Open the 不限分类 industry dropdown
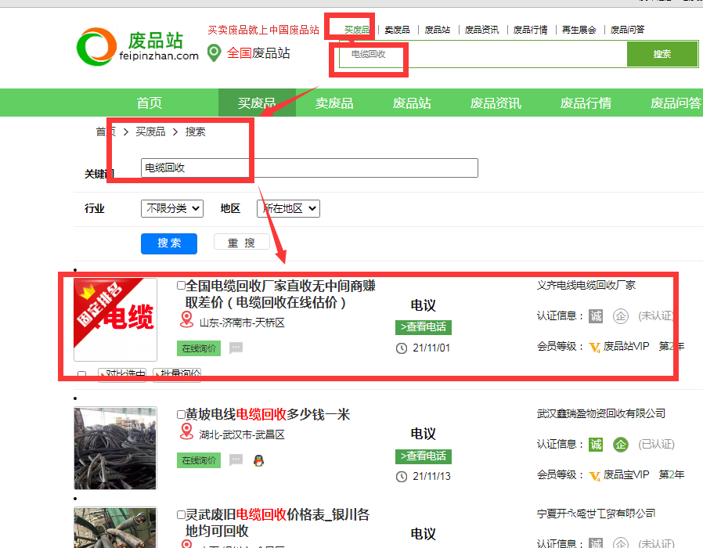 [172, 208]
